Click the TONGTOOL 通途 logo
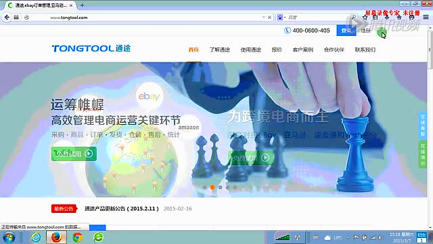Viewport: 433px width, 244px height. (91, 48)
